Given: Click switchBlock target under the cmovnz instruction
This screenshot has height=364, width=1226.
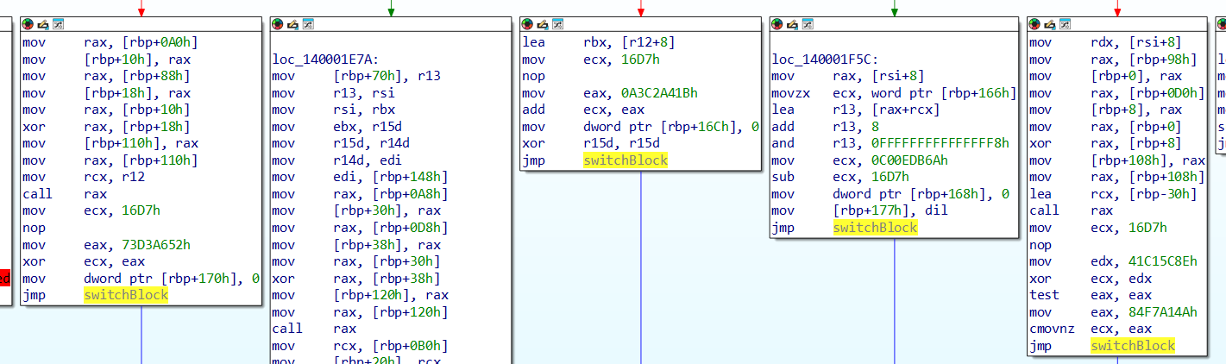Looking at the screenshot, I should tap(1132, 346).
